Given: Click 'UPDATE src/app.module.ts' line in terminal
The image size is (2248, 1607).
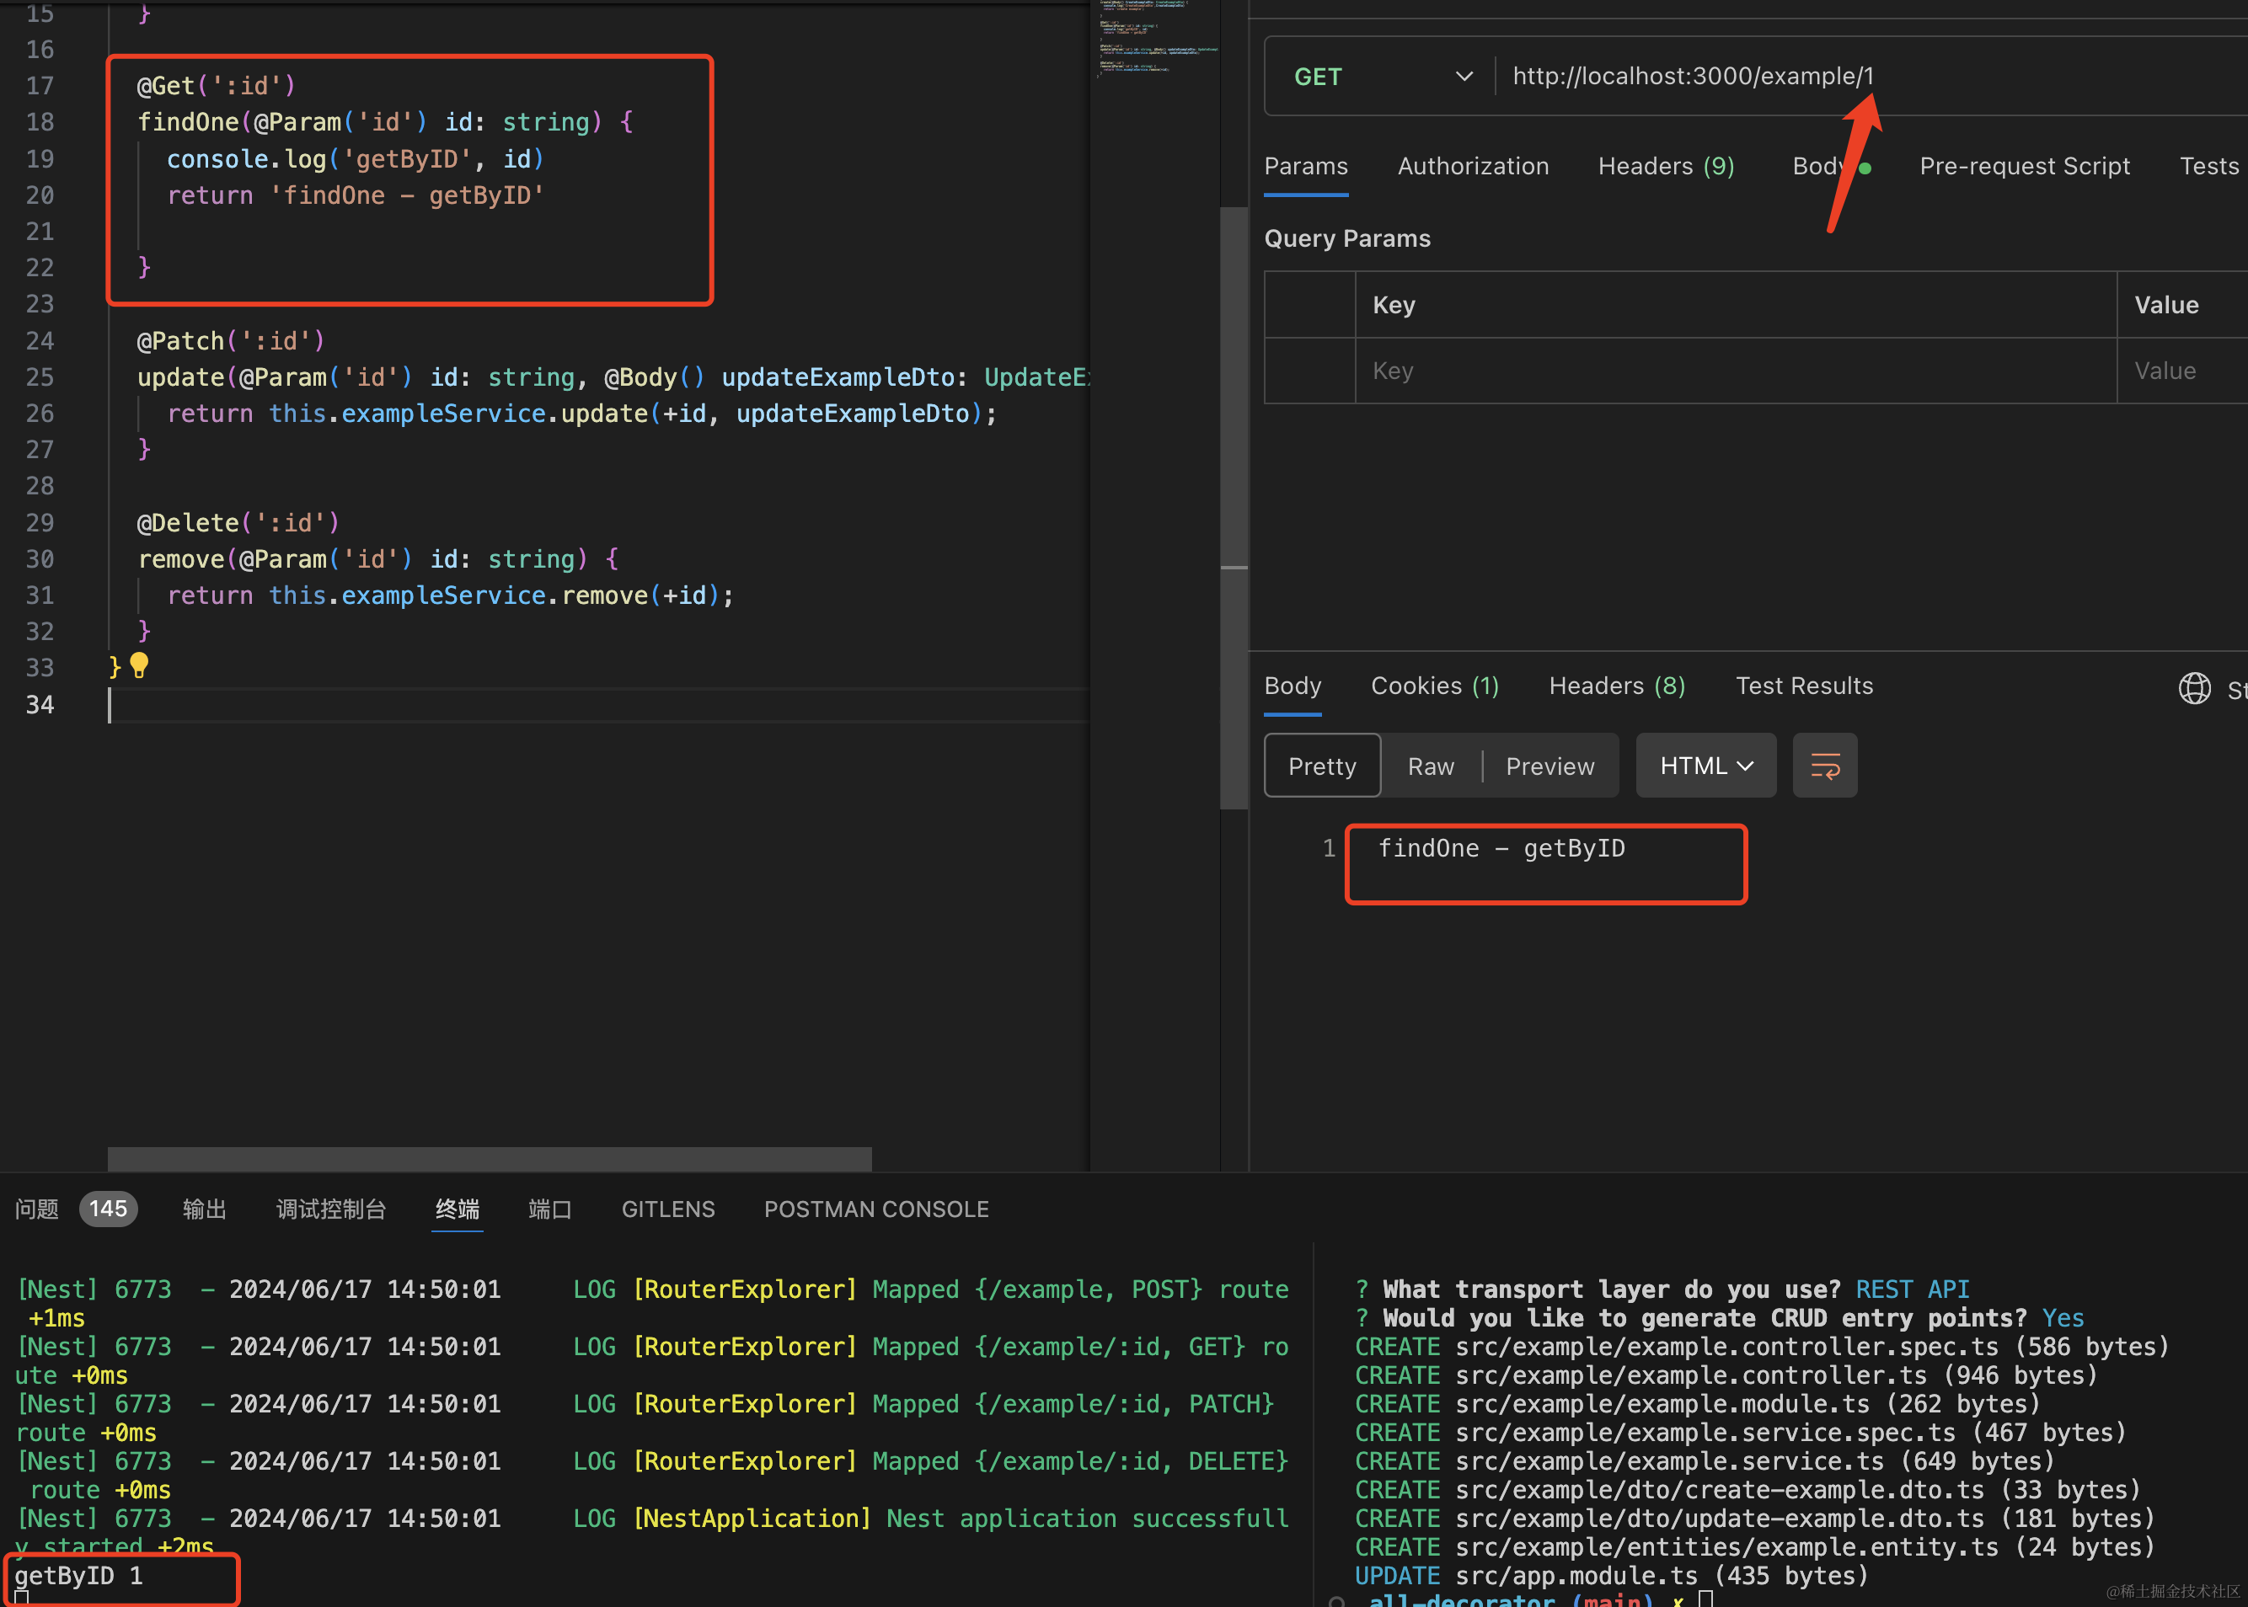Looking at the screenshot, I should point(1610,1575).
